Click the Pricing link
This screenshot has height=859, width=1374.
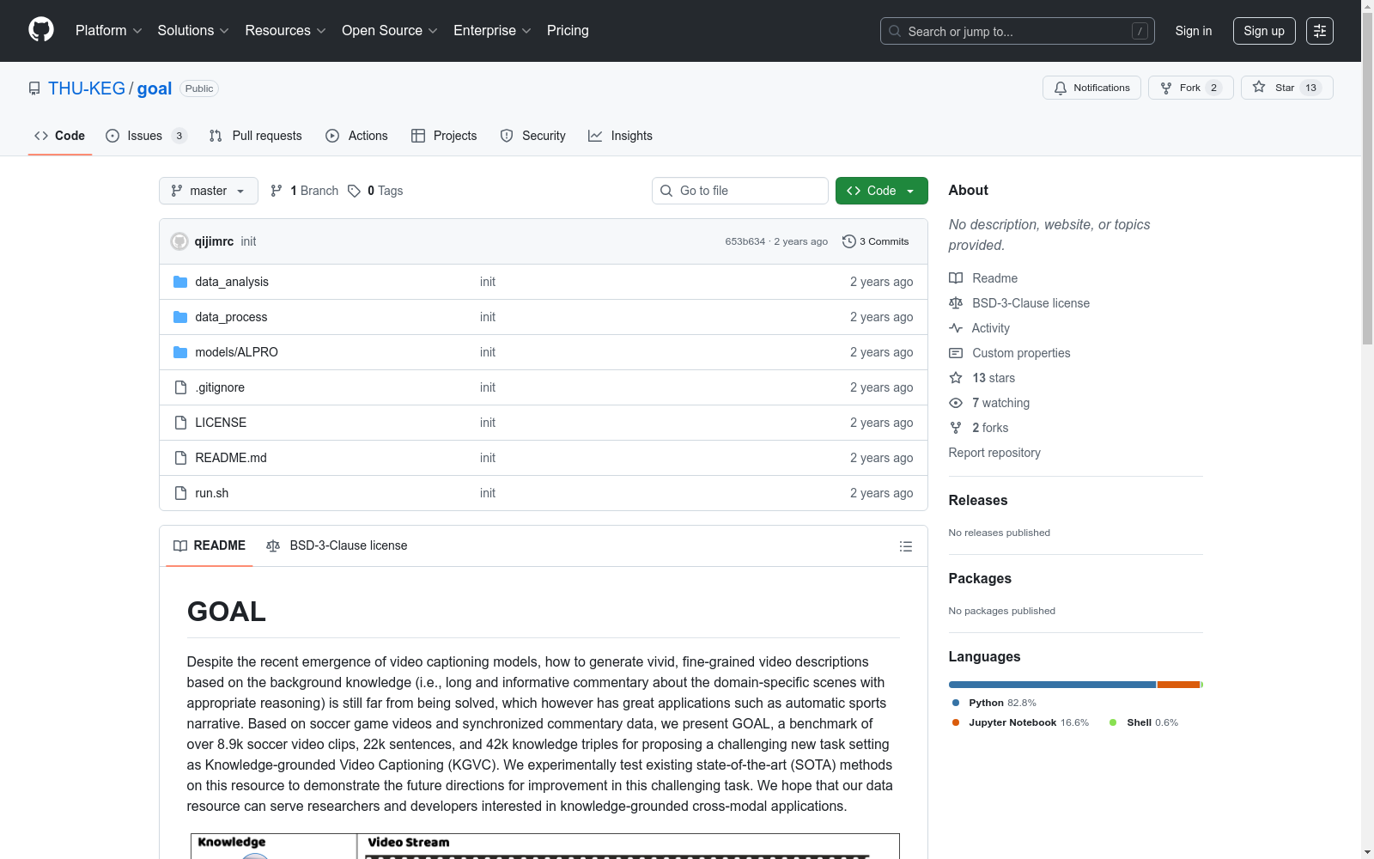(x=568, y=30)
